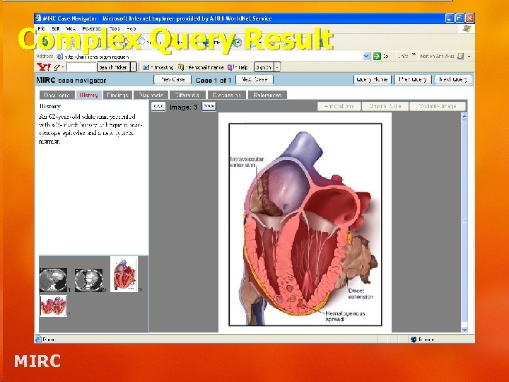This screenshot has height=382, width=509.
Task: Click the Image: 3 label
Action: [183, 108]
